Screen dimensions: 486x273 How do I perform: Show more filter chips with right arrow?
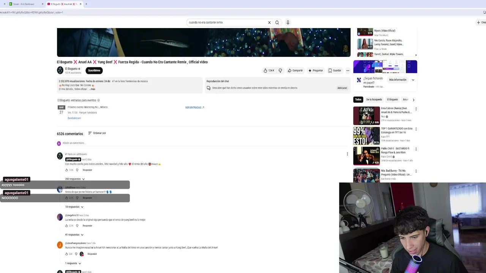[413, 100]
